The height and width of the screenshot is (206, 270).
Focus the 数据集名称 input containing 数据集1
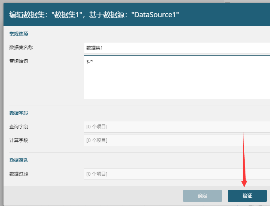point(176,48)
